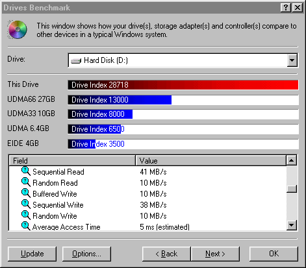Click the question mark help button
The width and height of the screenshot is (306, 268).
tap(286, 8)
